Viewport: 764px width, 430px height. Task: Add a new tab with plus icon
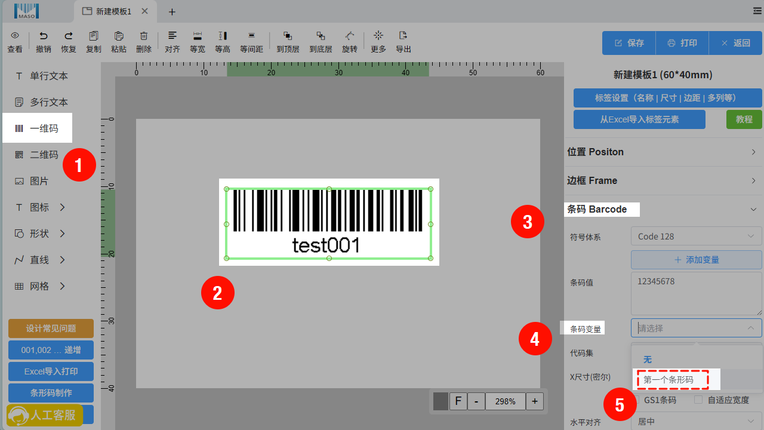click(172, 12)
